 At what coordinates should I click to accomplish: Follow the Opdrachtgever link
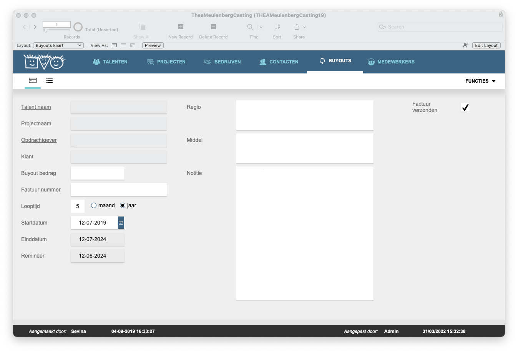pos(39,140)
